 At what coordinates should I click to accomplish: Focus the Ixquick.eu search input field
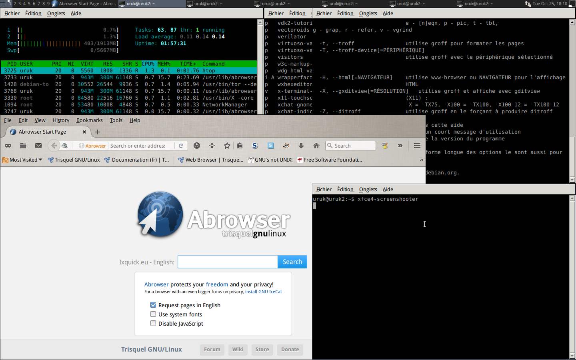pyautogui.click(x=228, y=262)
